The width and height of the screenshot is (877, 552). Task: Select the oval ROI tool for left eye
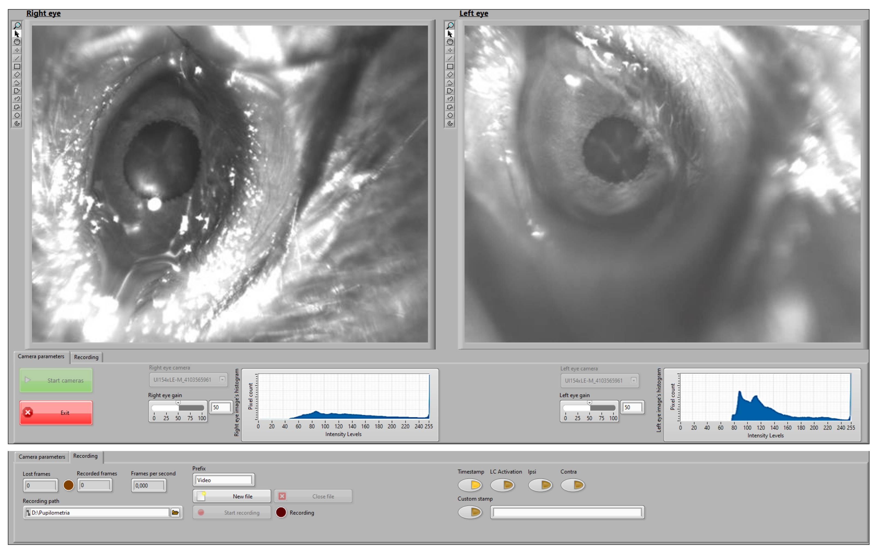[x=450, y=115]
